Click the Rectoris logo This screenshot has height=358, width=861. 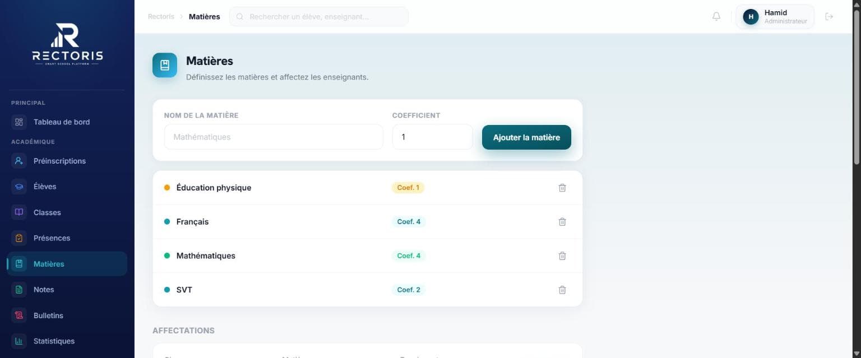[67, 45]
